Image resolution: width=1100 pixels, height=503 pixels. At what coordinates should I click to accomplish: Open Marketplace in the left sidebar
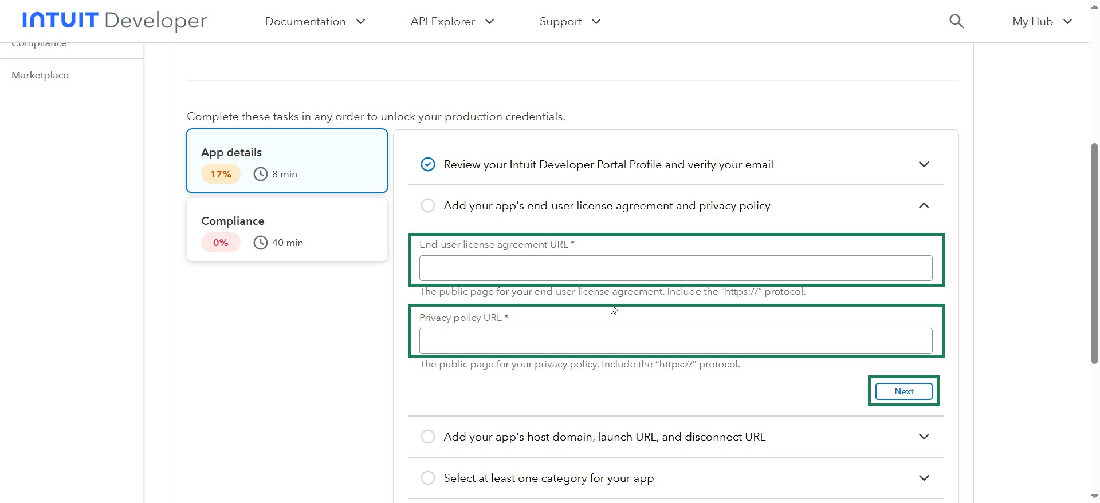click(x=40, y=76)
